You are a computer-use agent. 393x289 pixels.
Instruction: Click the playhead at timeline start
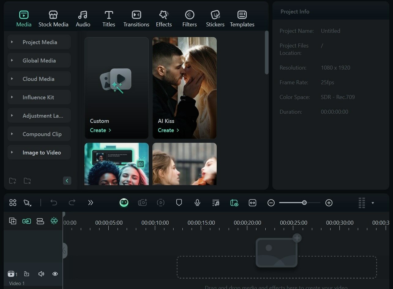pyautogui.click(x=64, y=214)
